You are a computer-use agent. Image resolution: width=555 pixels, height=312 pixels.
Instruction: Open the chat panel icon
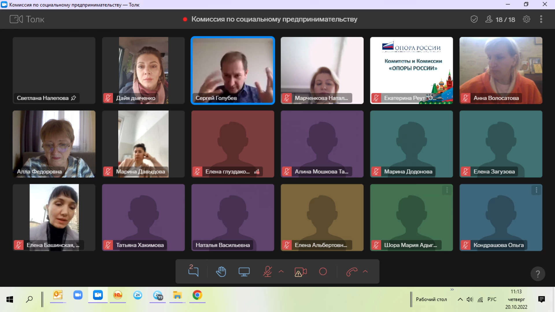(193, 271)
